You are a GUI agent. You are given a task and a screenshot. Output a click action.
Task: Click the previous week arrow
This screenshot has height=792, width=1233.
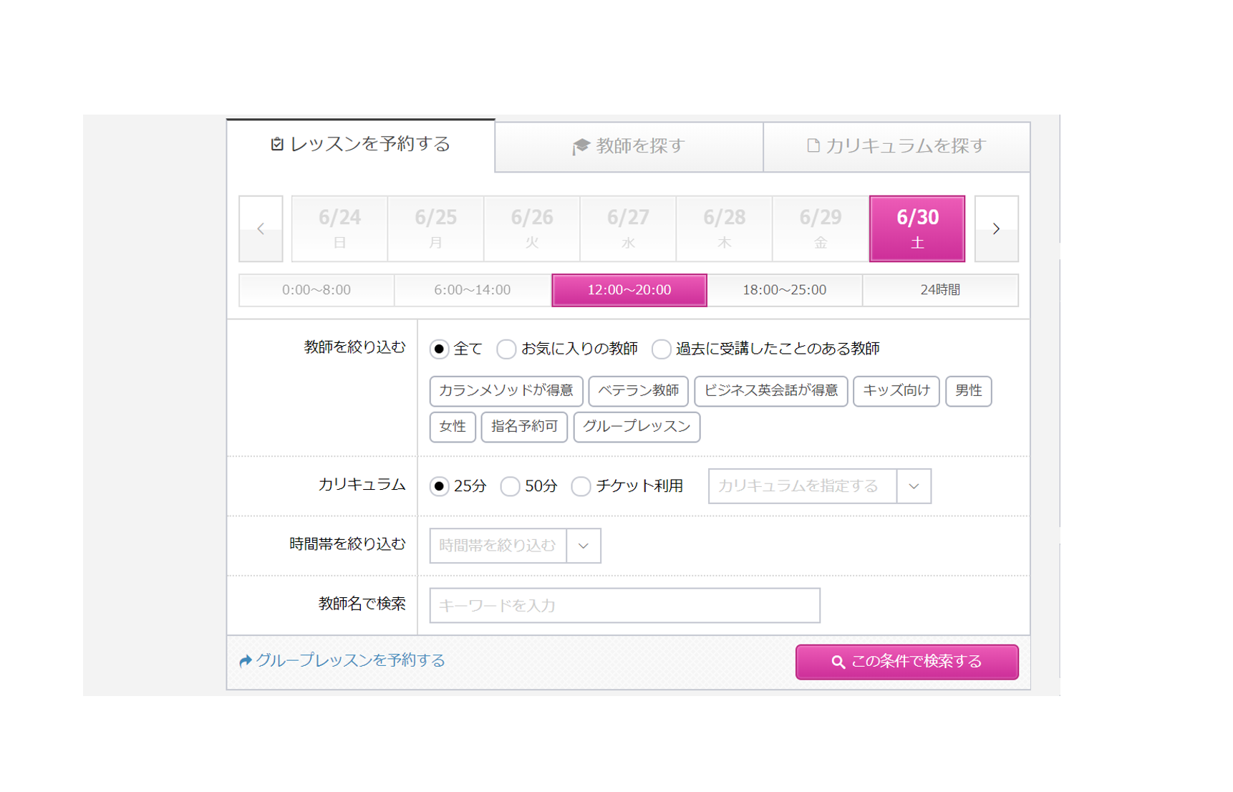(x=261, y=228)
